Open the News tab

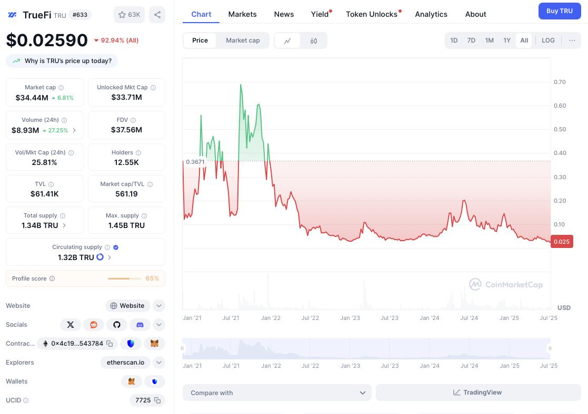(284, 14)
